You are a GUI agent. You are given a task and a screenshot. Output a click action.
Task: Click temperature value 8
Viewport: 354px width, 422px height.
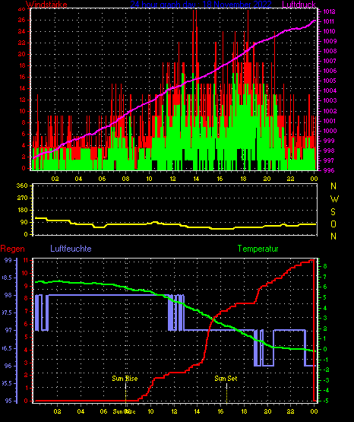point(325,266)
